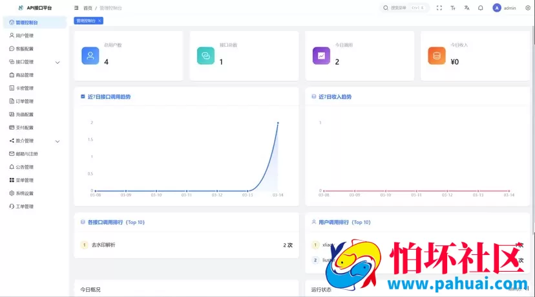Open the notification bell icon
This screenshot has width=535, height=297.
[480, 8]
